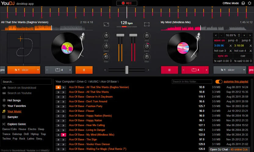
Task: Select Dubstep genre
Action: click(17, 134)
